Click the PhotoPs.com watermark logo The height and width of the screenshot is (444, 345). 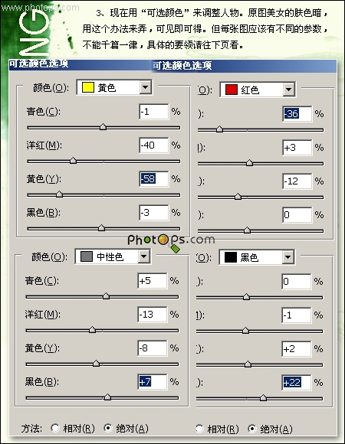pos(171,240)
